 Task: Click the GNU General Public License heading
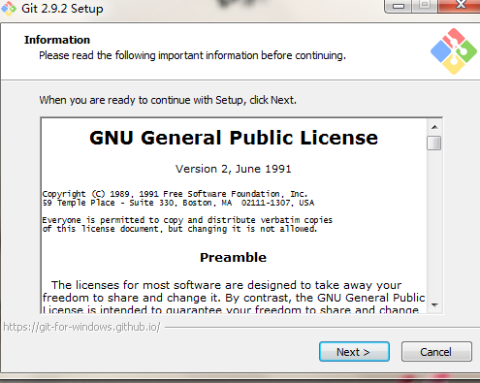tap(234, 138)
